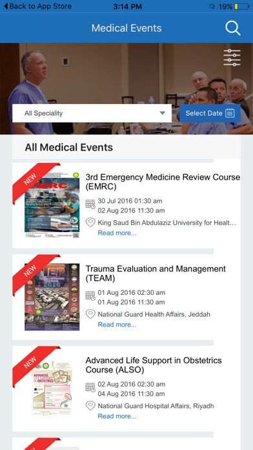
Task: Tap the battery indicator in status bar
Action: click(x=242, y=6)
